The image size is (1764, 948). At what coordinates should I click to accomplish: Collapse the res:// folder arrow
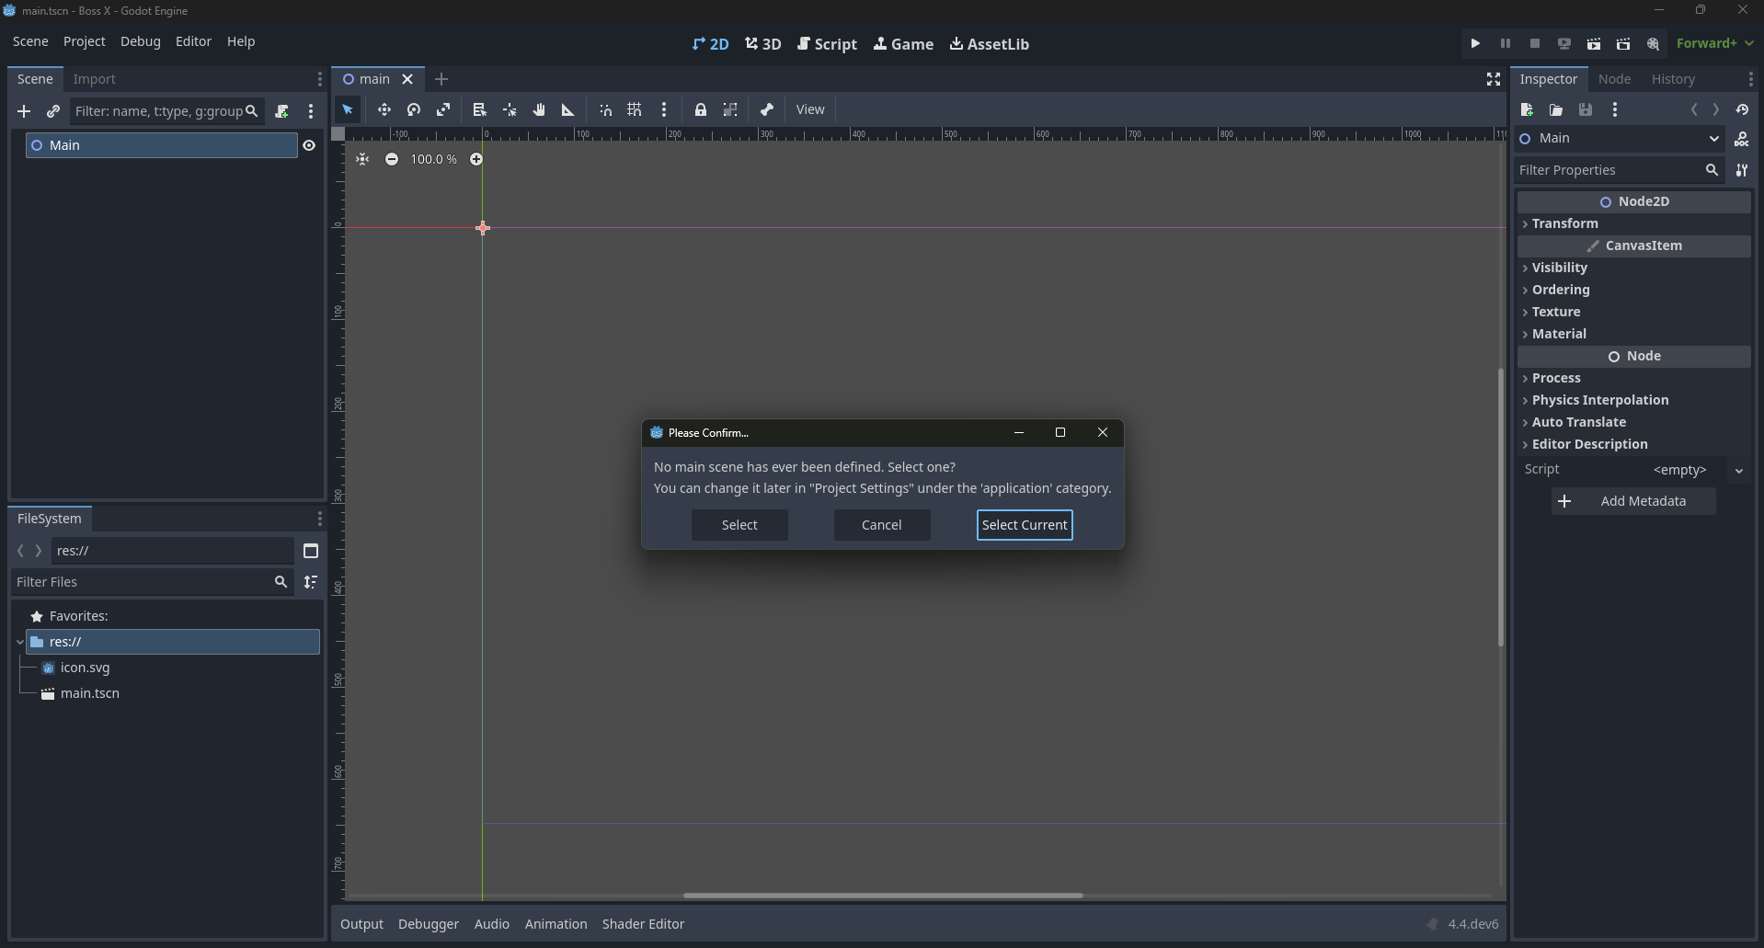[19, 642]
